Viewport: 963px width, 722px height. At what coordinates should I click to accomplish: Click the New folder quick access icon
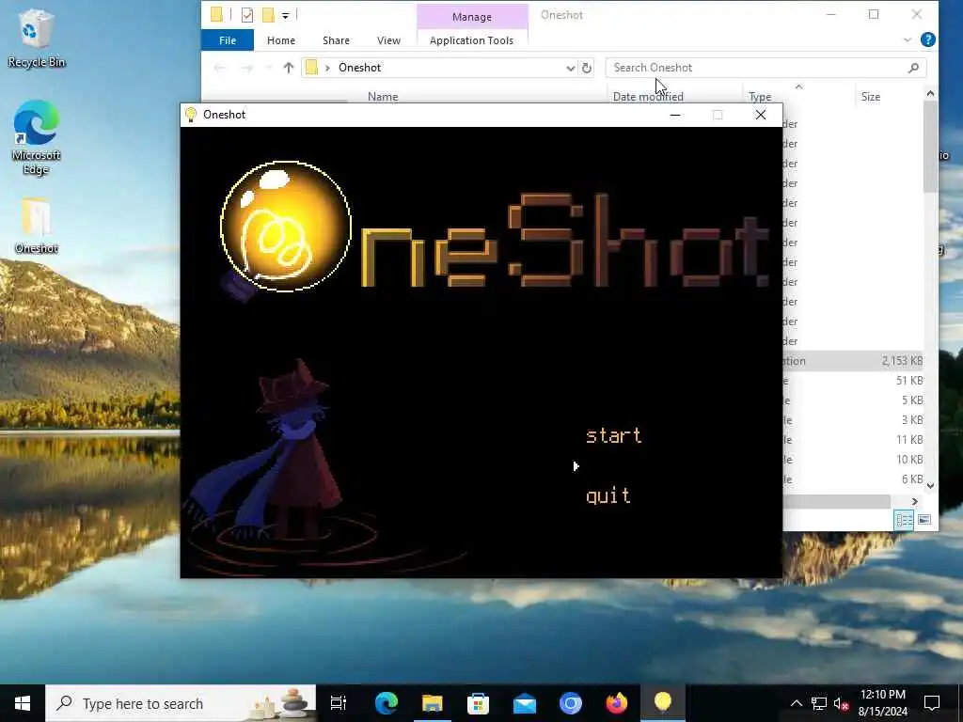tap(268, 15)
